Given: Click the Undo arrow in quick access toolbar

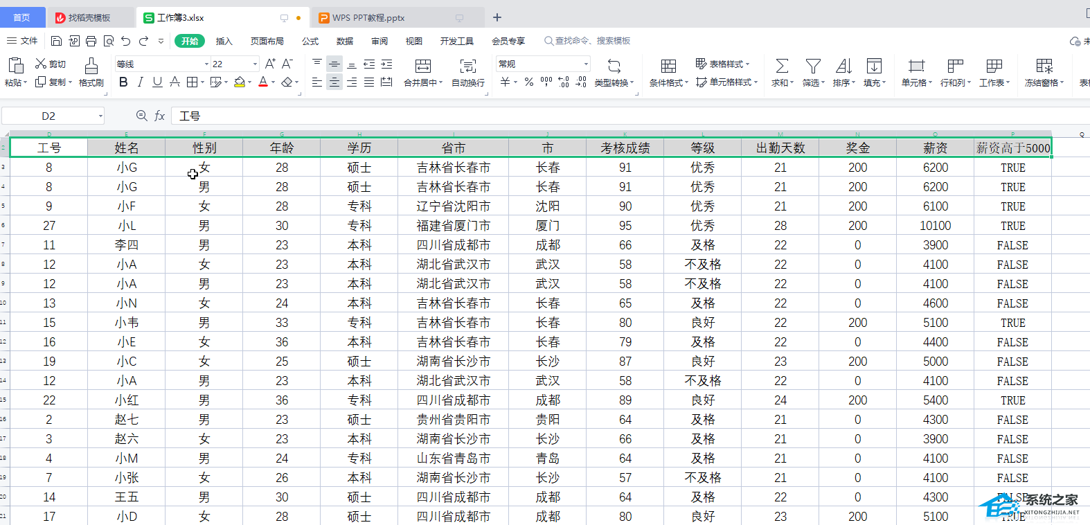Looking at the screenshot, I should 125,42.
